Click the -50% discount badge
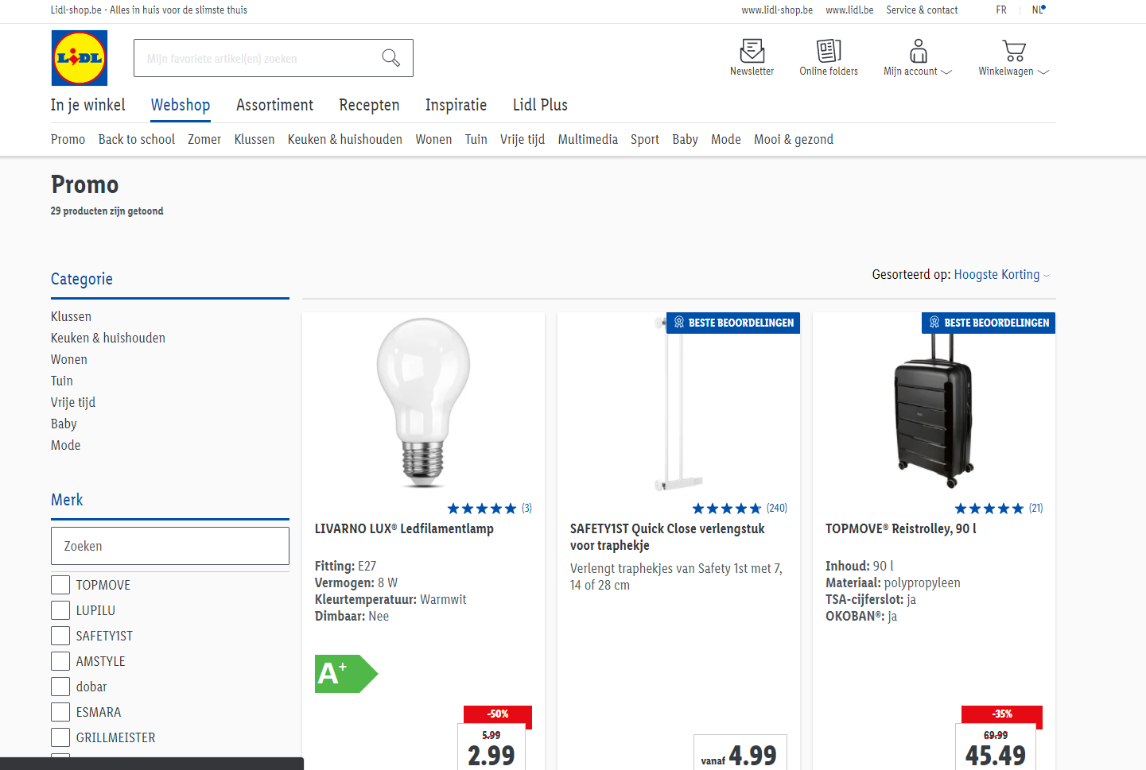This screenshot has width=1146, height=770. (498, 714)
